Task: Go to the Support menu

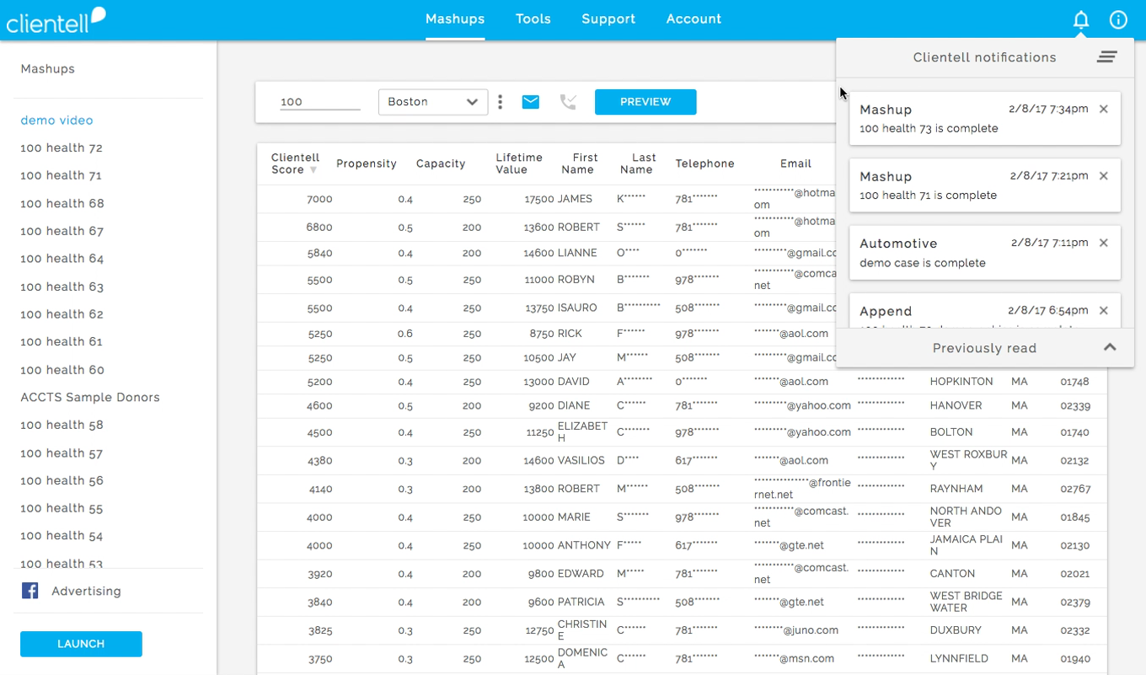Action: pos(608,19)
